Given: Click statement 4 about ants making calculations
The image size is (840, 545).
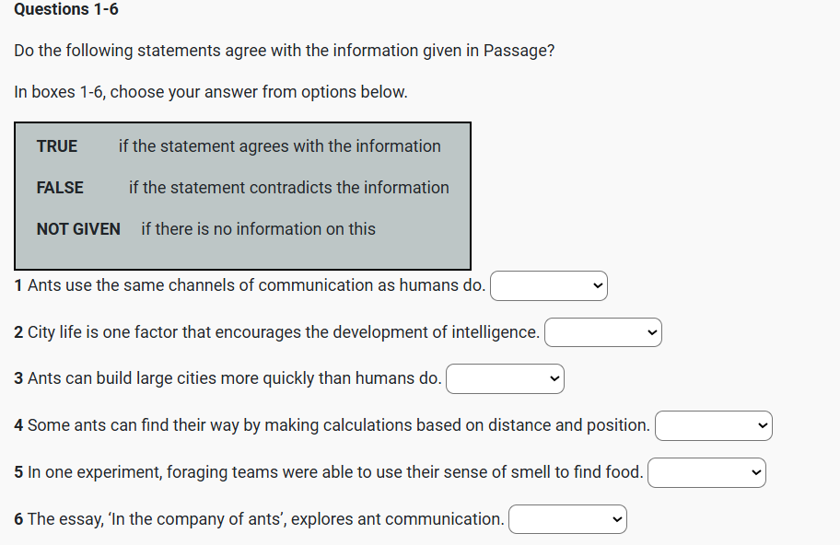Looking at the screenshot, I should pos(332,426).
